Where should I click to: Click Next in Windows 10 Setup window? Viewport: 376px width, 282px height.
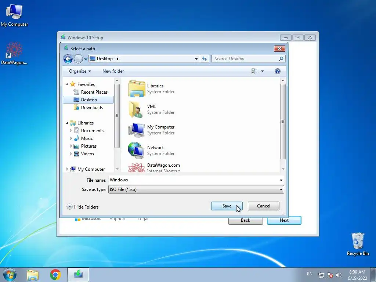(x=284, y=220)
